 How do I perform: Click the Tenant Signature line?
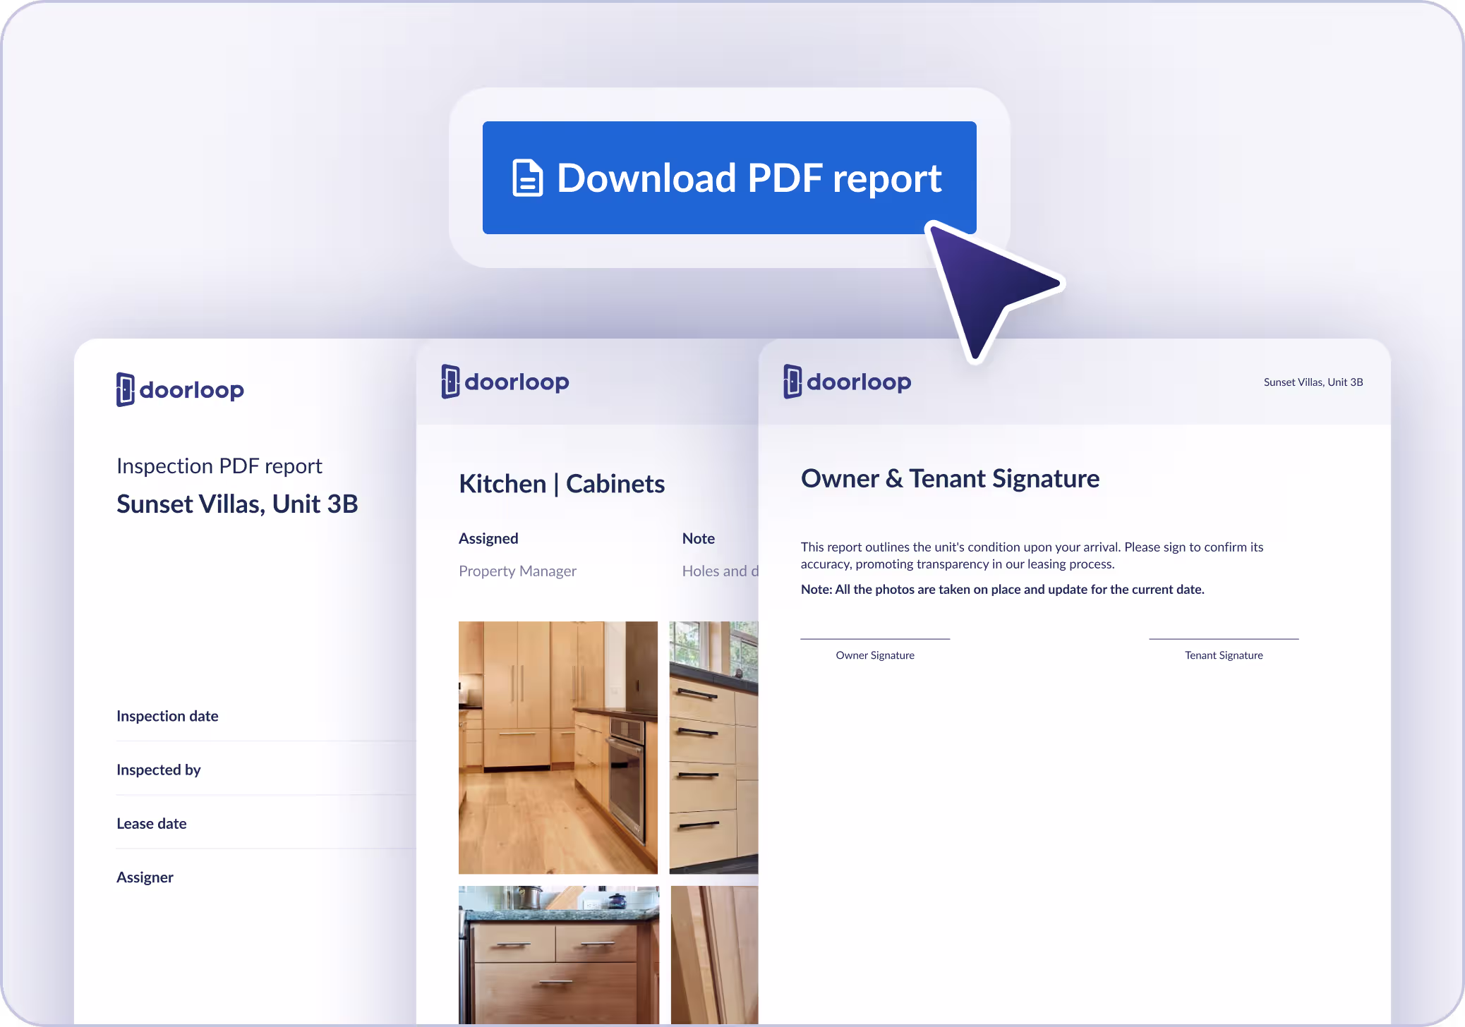[1224, 639]
